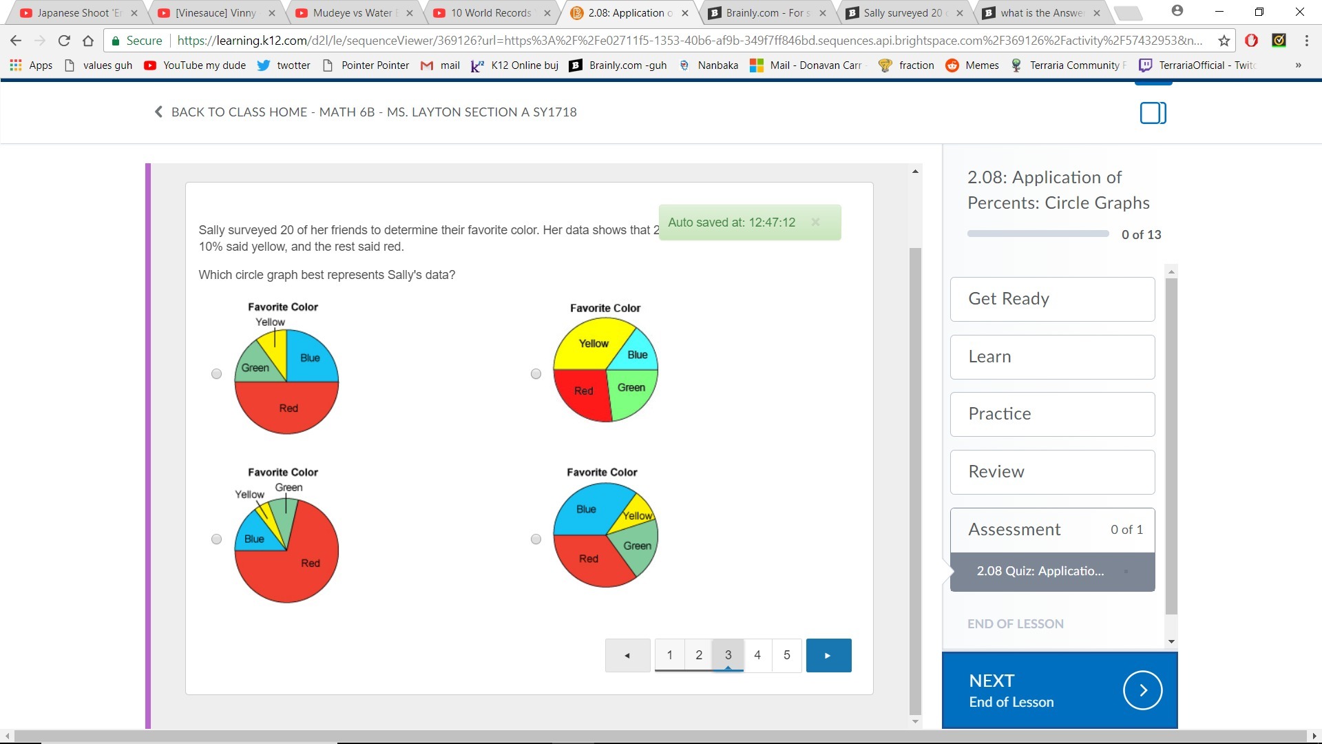Reload the page with refresh icon
The image size is (1322, 744).
click(x=64, y=41)
